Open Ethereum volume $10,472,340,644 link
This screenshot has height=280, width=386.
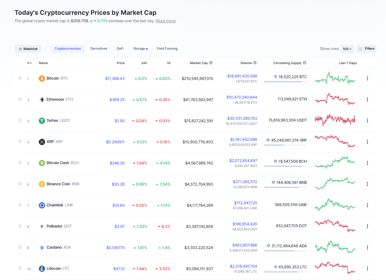242,97
